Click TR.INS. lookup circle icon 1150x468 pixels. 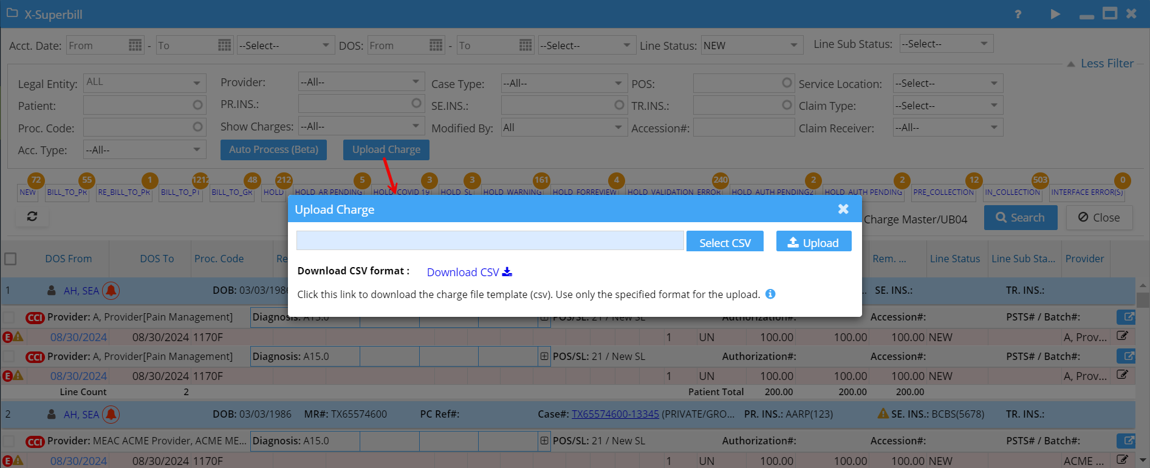(x=787, y=105)
